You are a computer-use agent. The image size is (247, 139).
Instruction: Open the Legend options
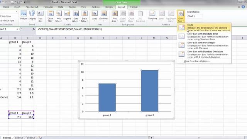pyautogui.click(x=67, y=16)
